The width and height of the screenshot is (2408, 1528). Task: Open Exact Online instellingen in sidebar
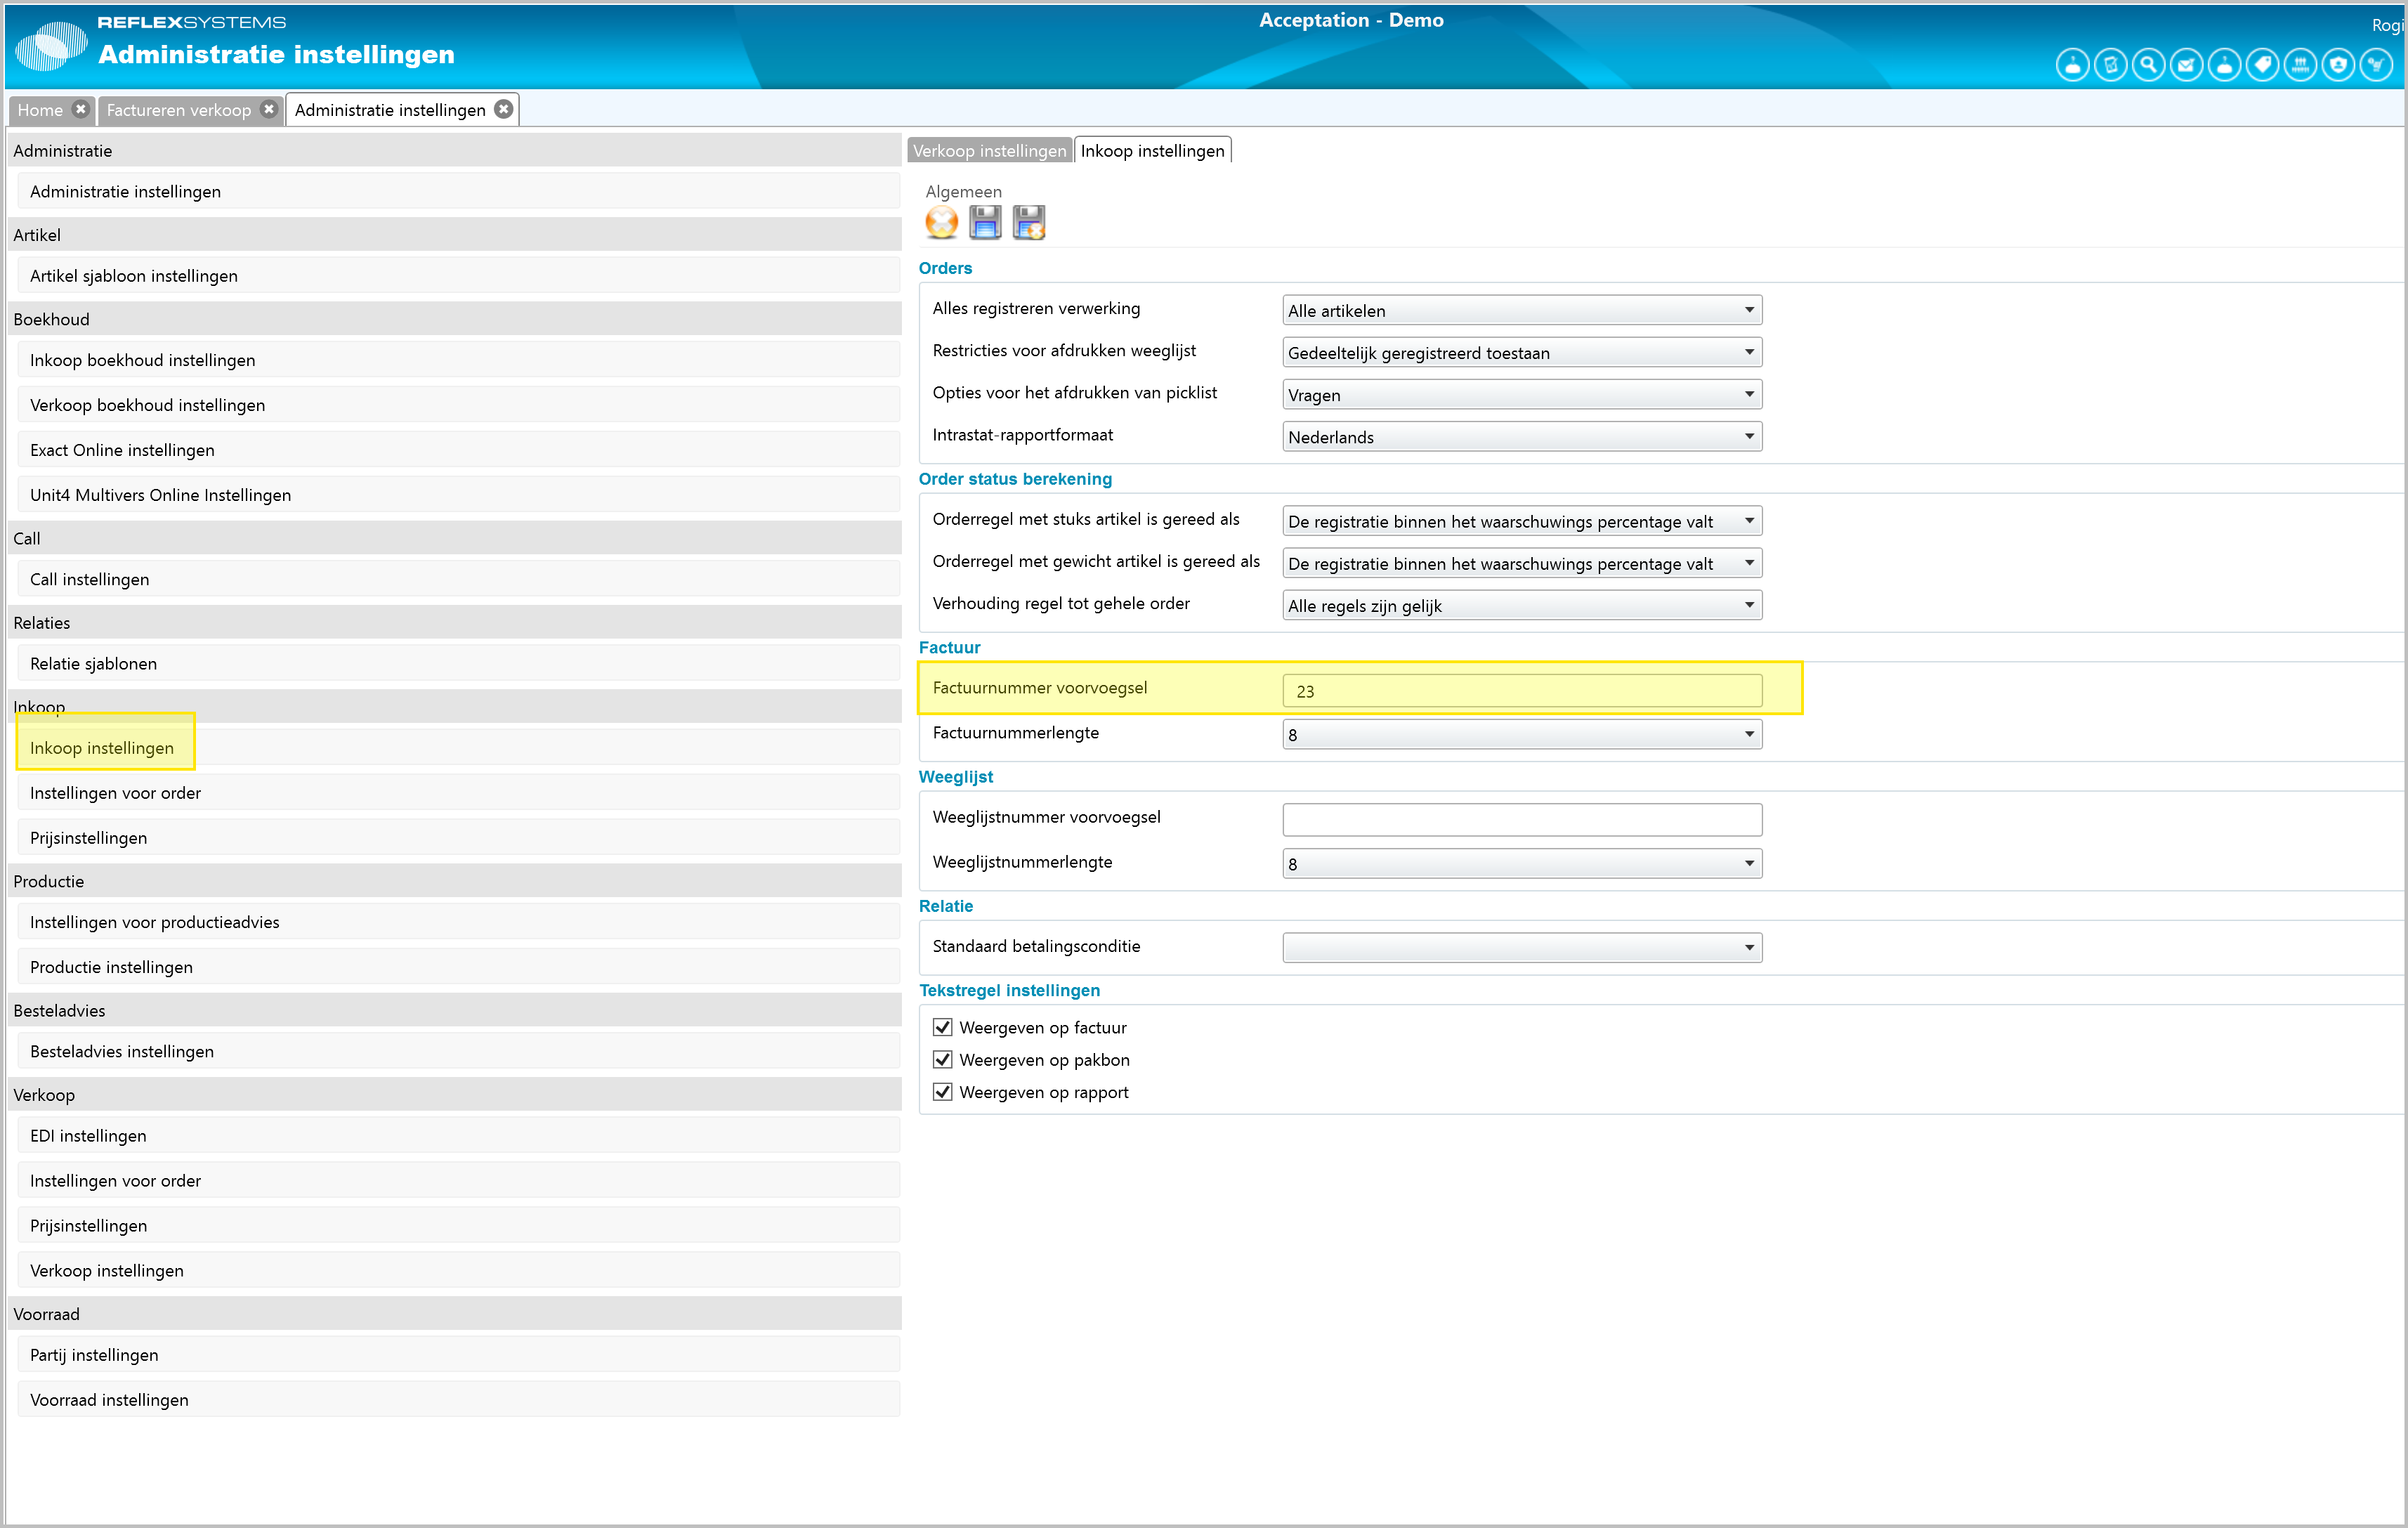[122, 450]
